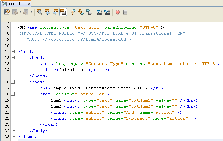This screenshot has height=141, width=223.
Task: Click the "UTF-8" pageEncoding value
Action: (149, 27)
